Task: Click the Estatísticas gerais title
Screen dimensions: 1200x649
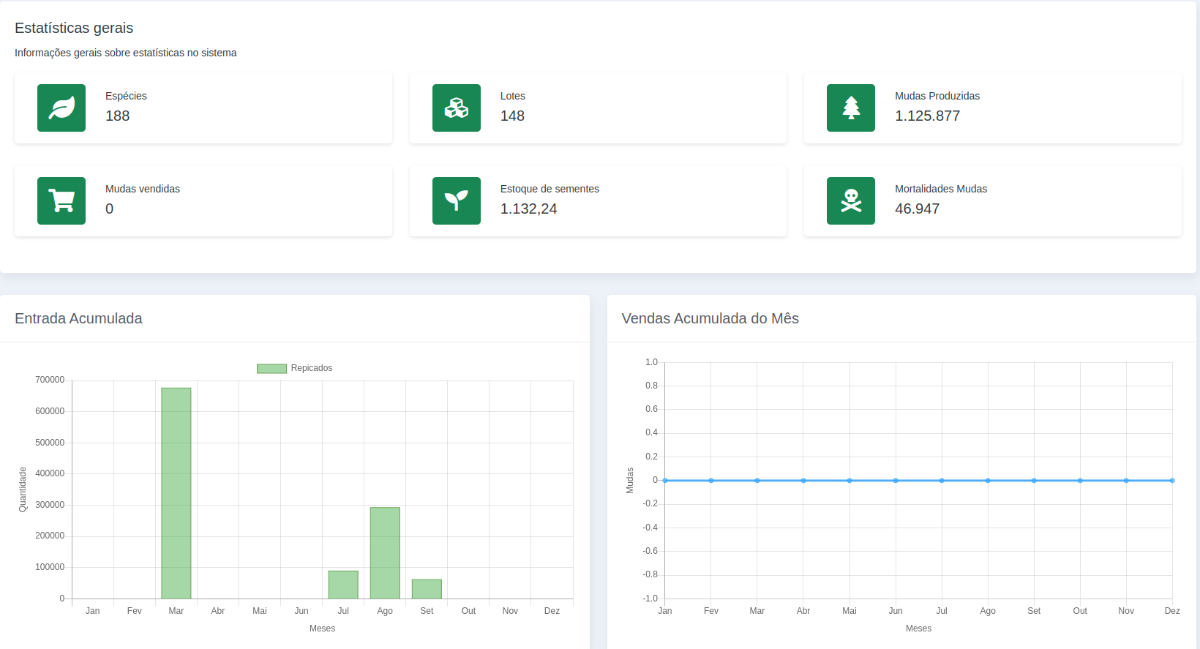Action: click(x=74, y=28)
